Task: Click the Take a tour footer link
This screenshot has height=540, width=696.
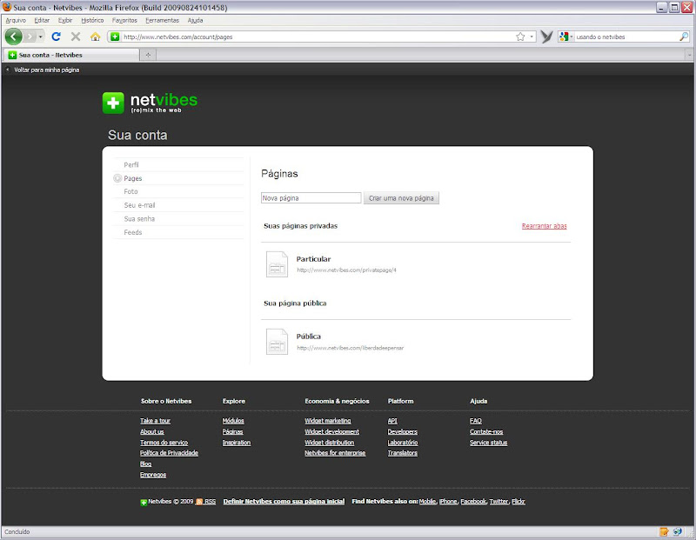Action: click(x=155, y=421)
